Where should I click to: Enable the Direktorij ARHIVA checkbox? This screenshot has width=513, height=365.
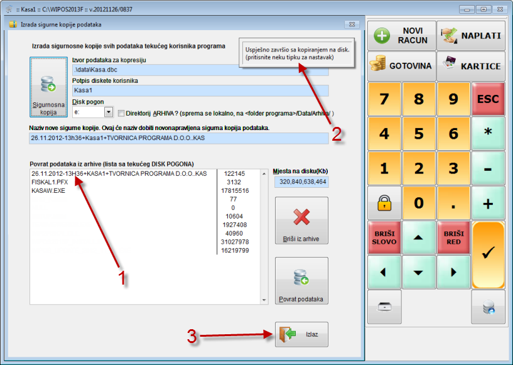121,112
